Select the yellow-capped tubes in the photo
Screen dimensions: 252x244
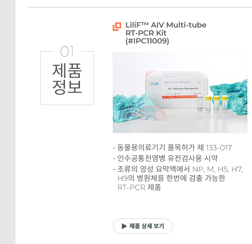pyautogui.click(x=217, y=107)
